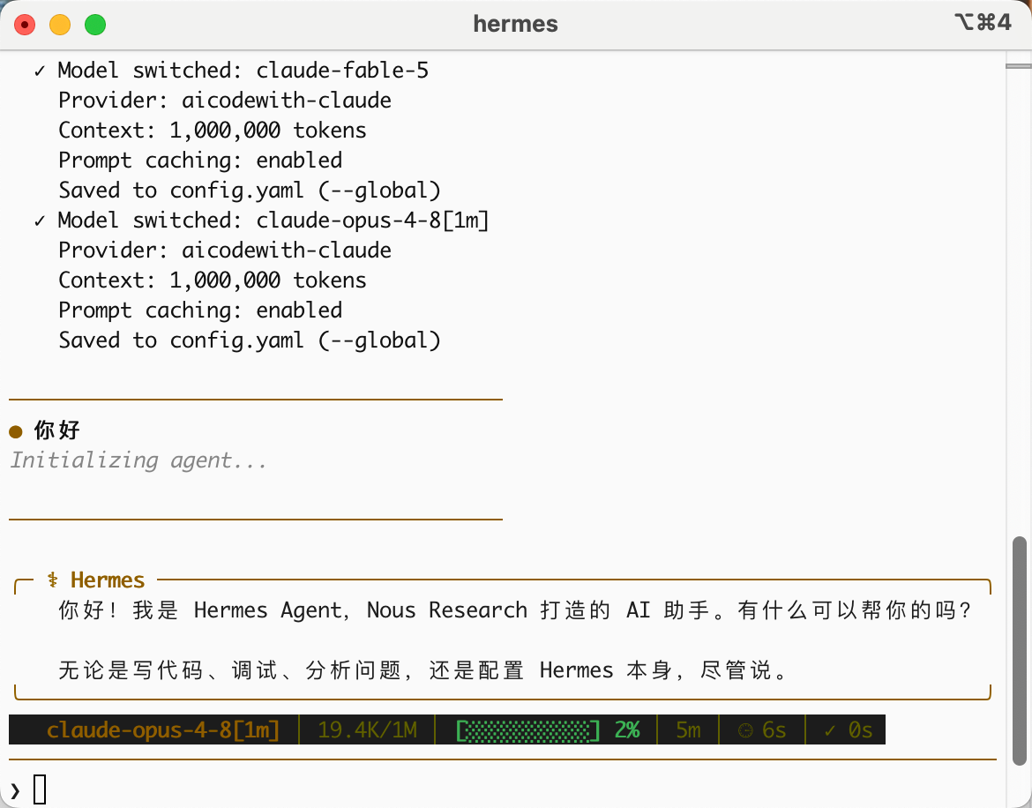The width and height of the screenshot is (1032, 808).
Task: Click the checkmark before claude-fable-5 model switch
Action: pyautogui.click(x=41, y=71)
